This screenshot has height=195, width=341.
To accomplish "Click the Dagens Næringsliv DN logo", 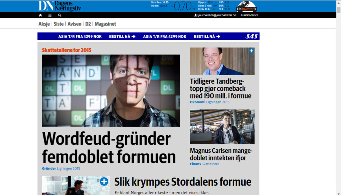I will tap(60, 6).
